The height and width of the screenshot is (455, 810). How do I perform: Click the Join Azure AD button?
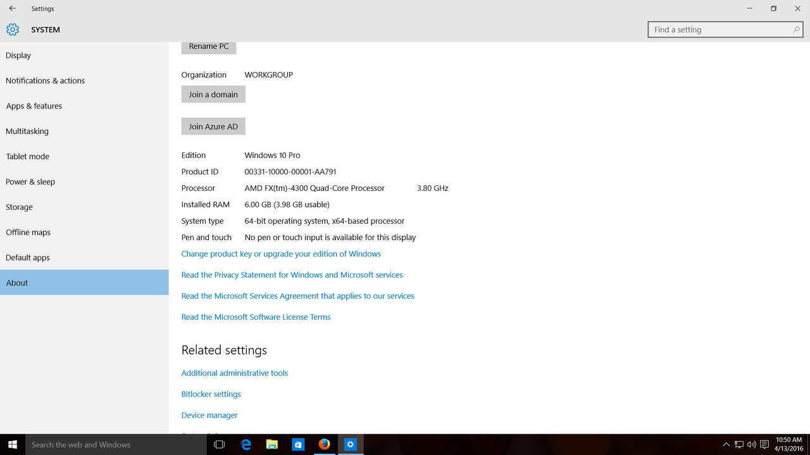pyautogui.click(x=213, y=126)
